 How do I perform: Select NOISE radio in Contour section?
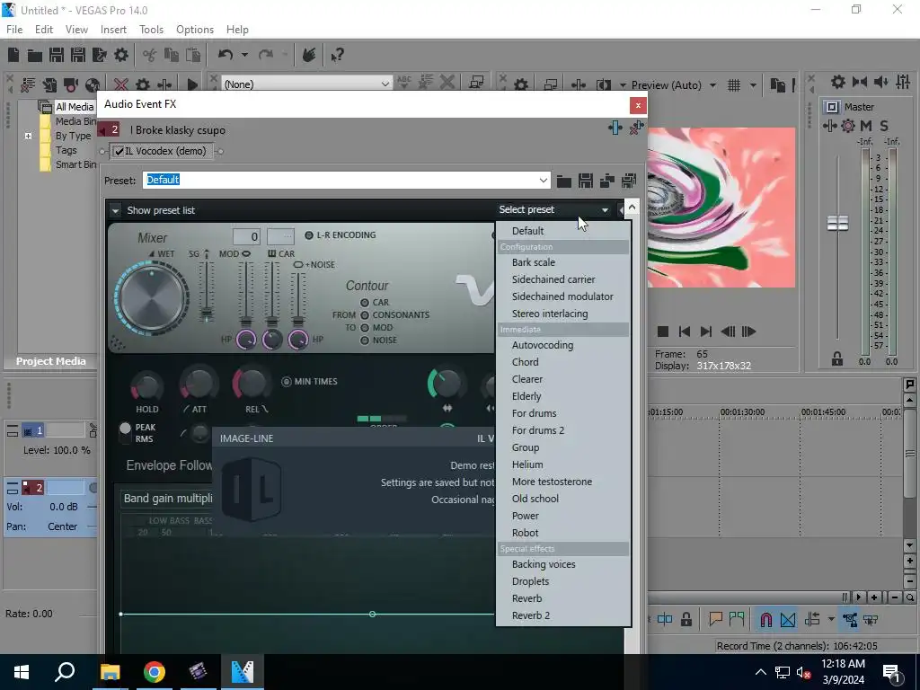(365, 341)
